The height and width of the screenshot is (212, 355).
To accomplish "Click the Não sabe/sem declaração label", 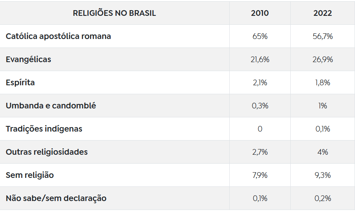I will 56,198.
